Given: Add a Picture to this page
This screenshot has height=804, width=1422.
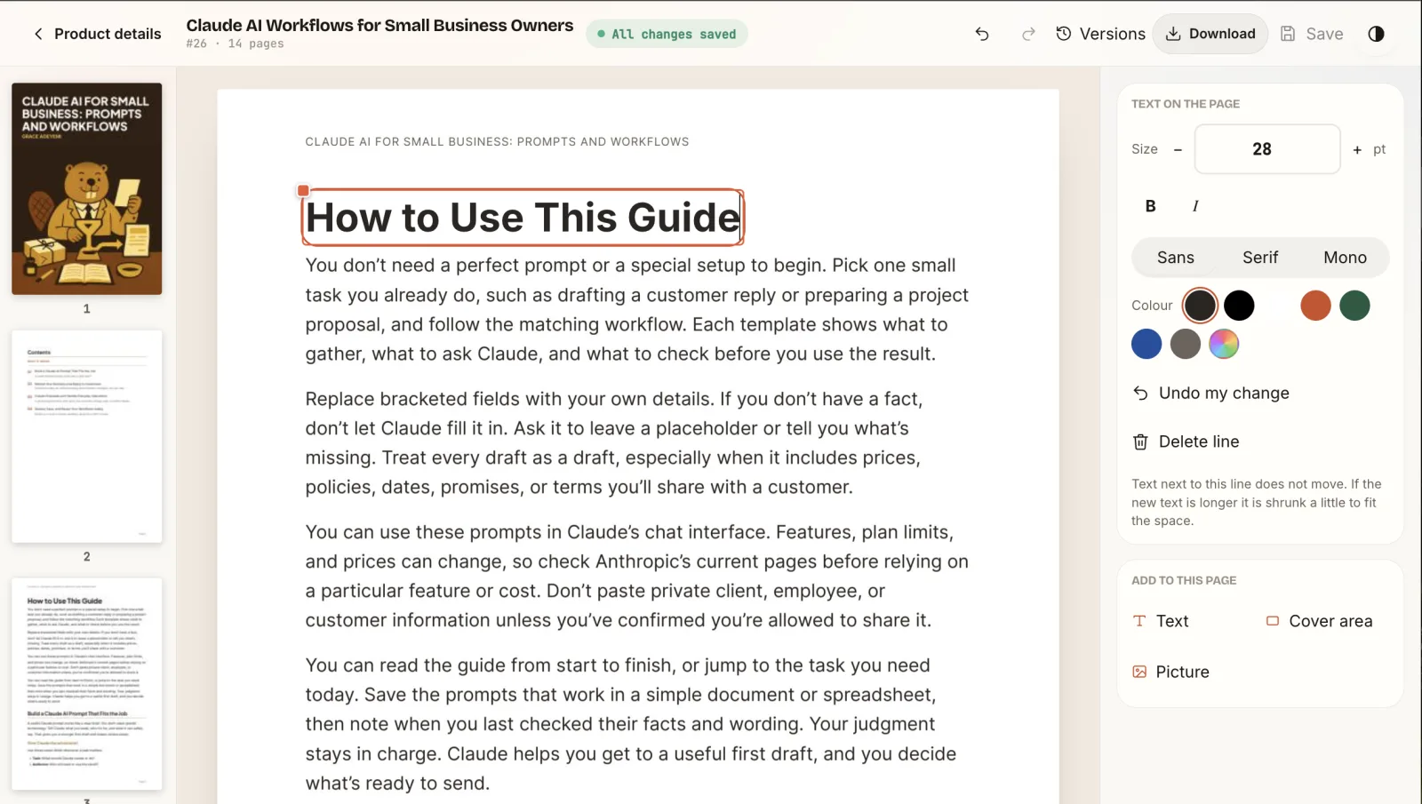Looking at the screenshot, I should [1170, 672].
